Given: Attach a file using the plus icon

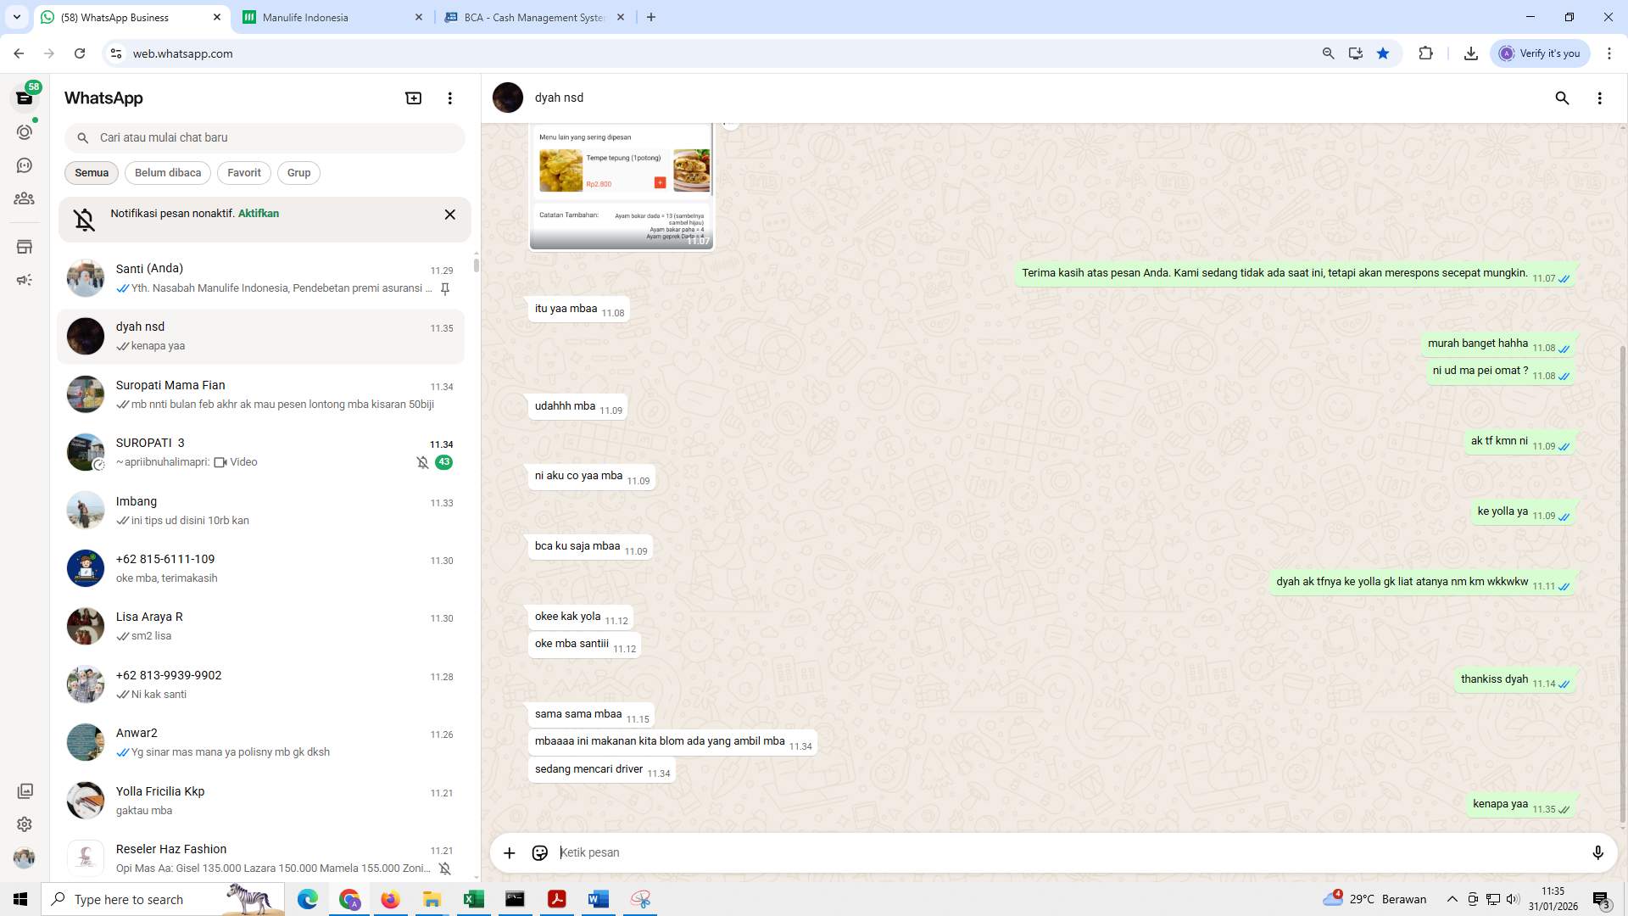Looking at the screenshot, I should coord(509,852).
